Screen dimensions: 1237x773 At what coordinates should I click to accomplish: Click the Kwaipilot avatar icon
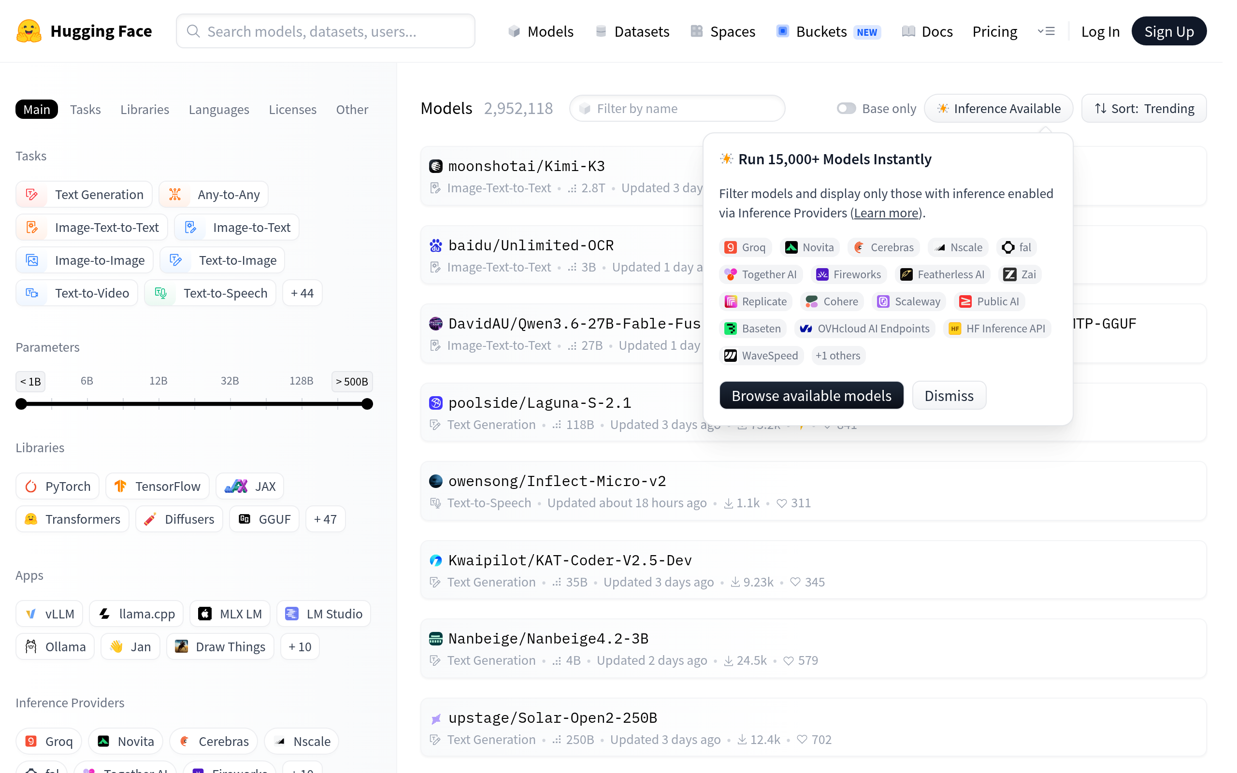[435, 560]
